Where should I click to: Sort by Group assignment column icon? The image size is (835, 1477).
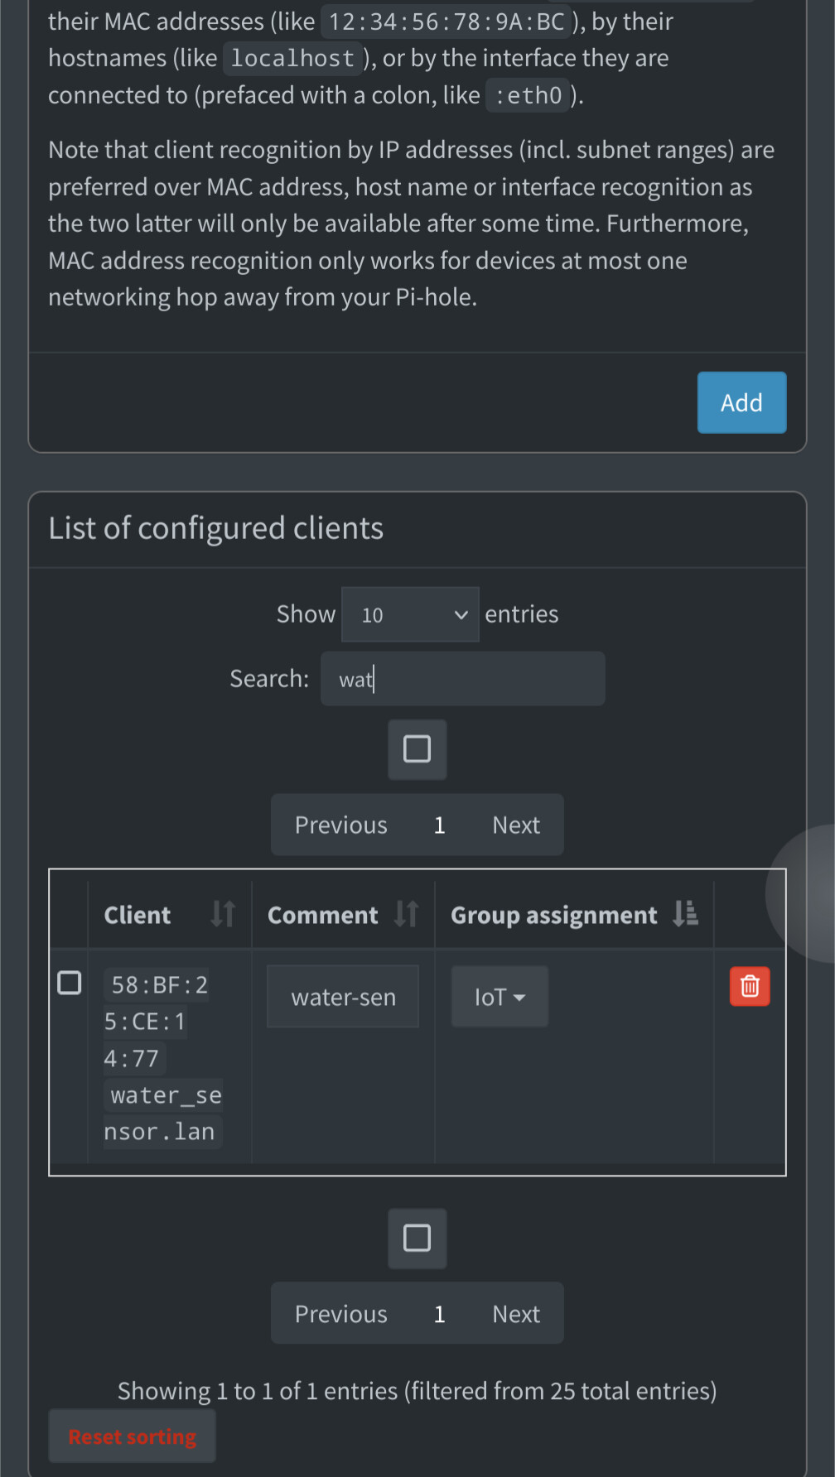coord(685,914)
